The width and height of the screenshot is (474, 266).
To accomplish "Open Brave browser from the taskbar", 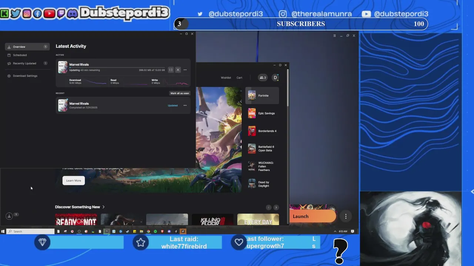I will pyautogui.click(x=162, y=231).
